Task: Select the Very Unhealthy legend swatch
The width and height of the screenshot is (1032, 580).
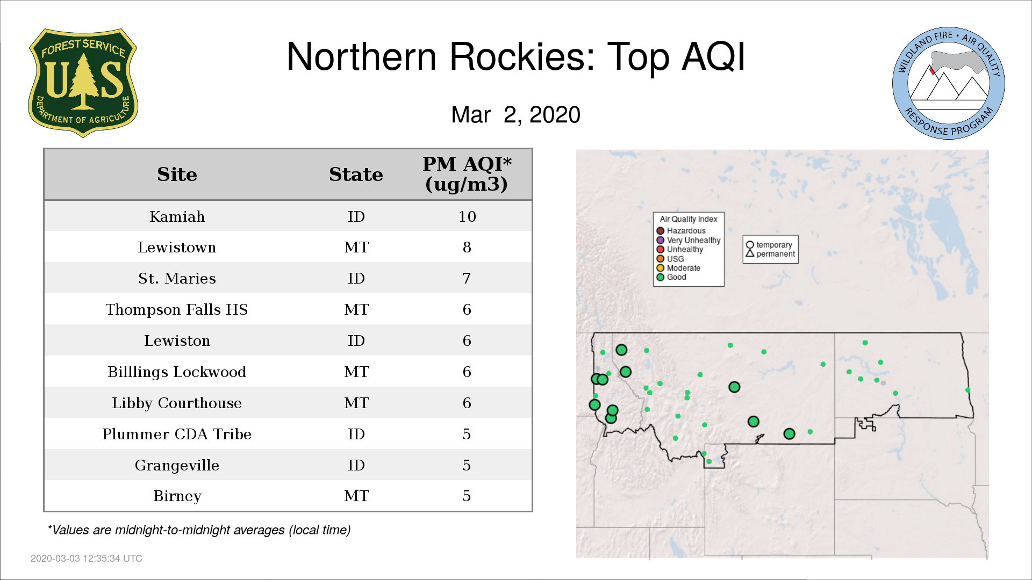Action: [x=660, y=240]
